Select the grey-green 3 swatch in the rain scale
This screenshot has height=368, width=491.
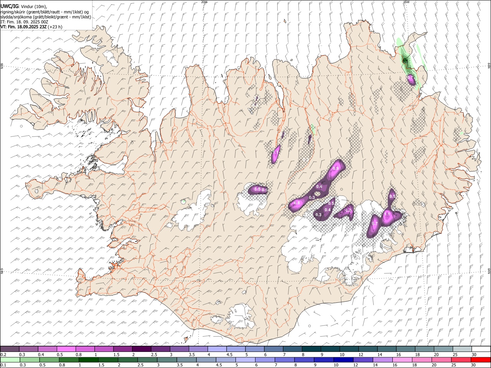coord(167,360)
